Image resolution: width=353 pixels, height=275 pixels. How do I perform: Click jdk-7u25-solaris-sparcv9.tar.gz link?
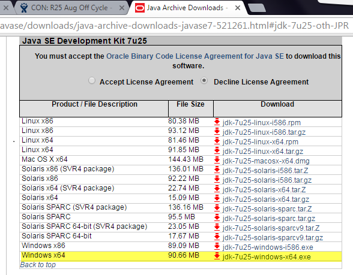(273, 238)
